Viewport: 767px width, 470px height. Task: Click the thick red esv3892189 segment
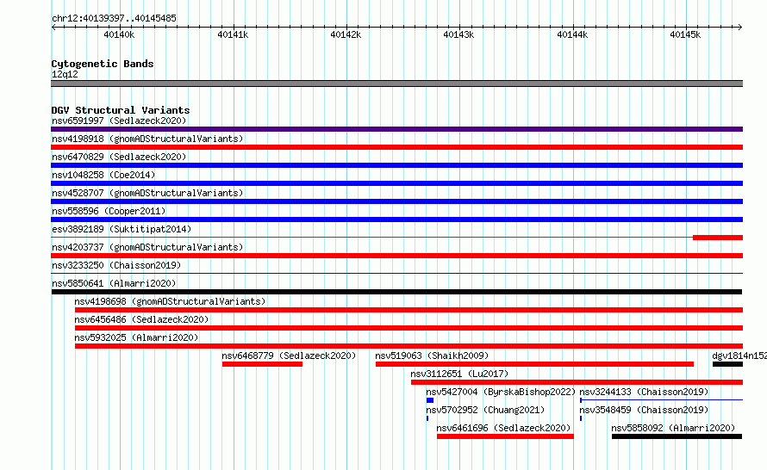tap(718, 238)
